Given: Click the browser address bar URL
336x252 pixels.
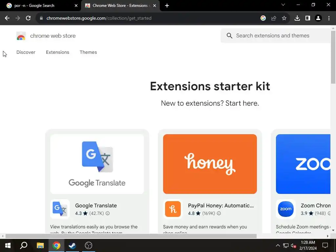Looking at the screenshot, I should (99, 18).
